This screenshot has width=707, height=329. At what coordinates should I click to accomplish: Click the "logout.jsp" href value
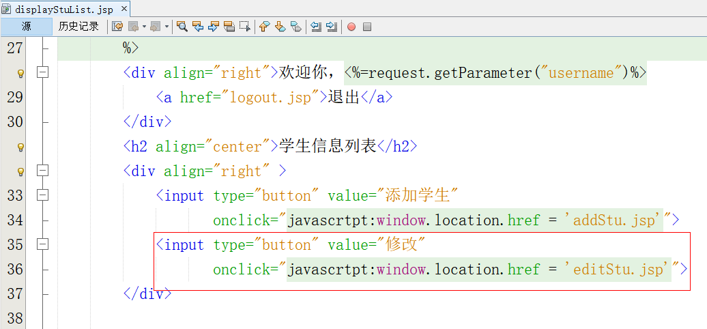(x=270, y=98)
